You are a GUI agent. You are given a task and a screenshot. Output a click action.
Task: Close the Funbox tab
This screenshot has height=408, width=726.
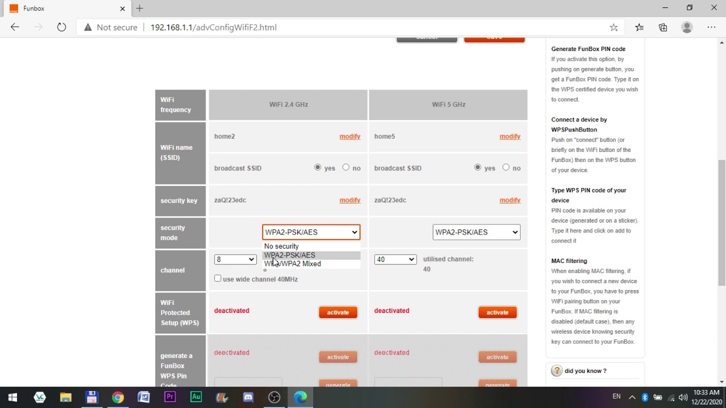pyautogui.click(x=123, y=8)
